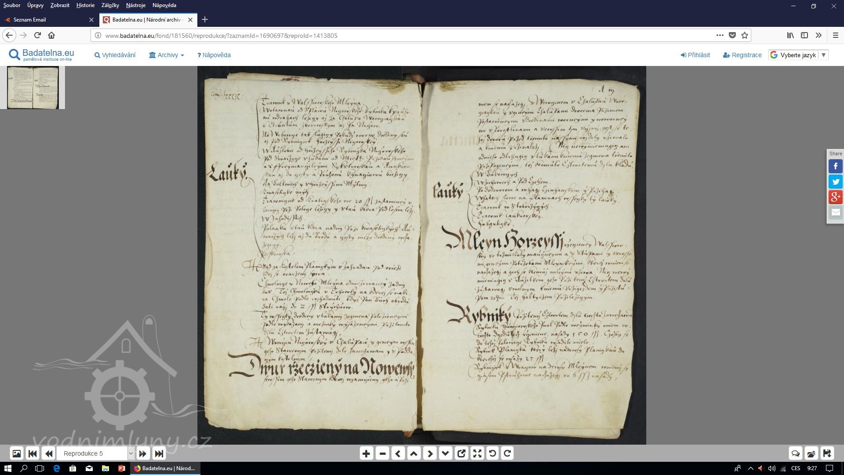The width and height of the screenshot is (844, 475).
Task: Share the page on Facebook
Action: tap(835, 166)
